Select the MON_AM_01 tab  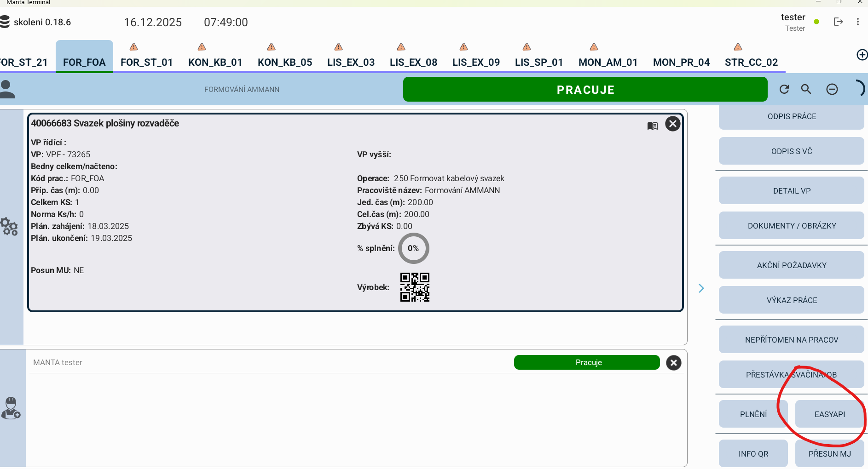click(608, 62)
